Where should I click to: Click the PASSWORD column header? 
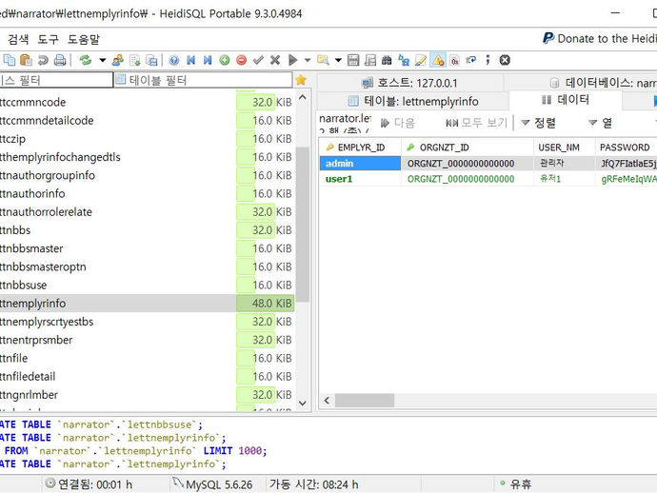click(626, 148)
